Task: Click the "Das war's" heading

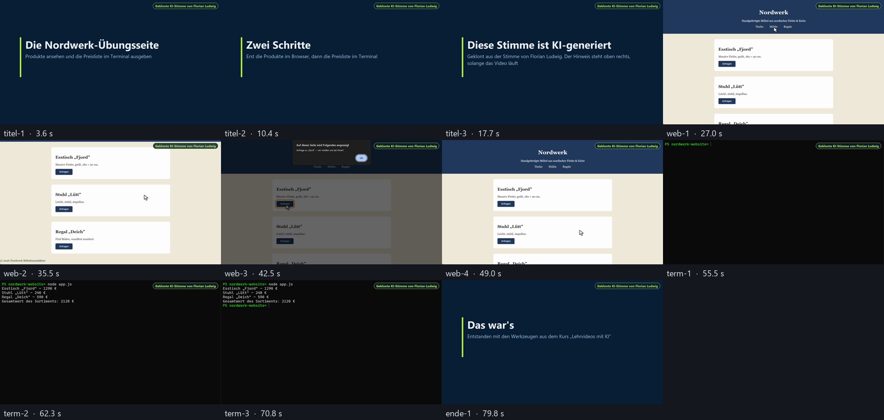Action: (x=491, y=325)
